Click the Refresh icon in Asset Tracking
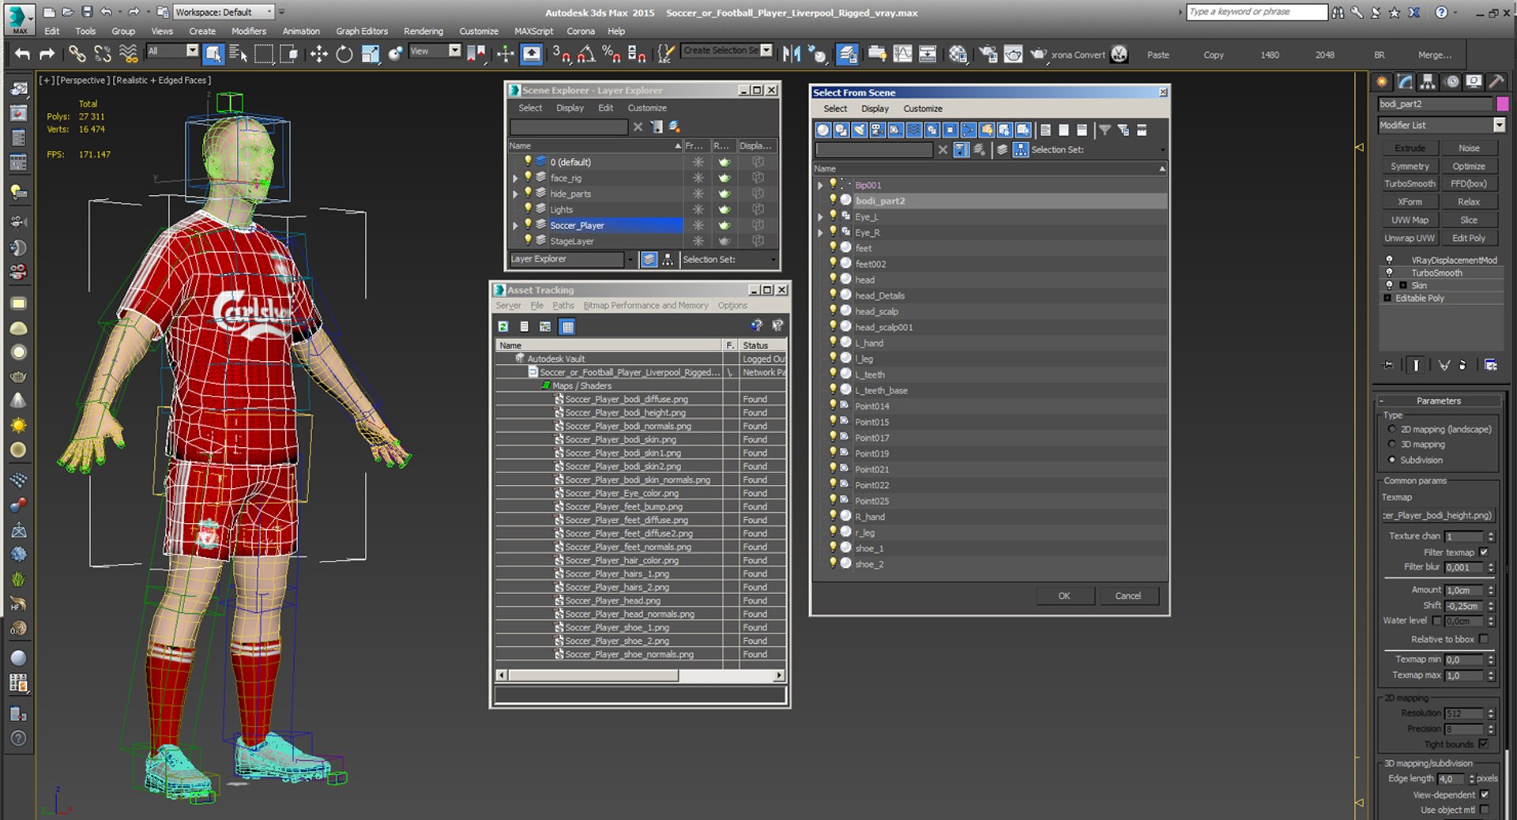 click(x=503, y=326)
